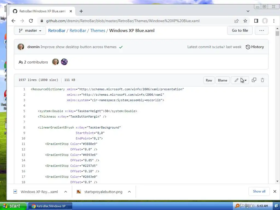This screenshot has height=210, width=280.
Task: Click the first contributor avatar
Action: pos(55,62)
